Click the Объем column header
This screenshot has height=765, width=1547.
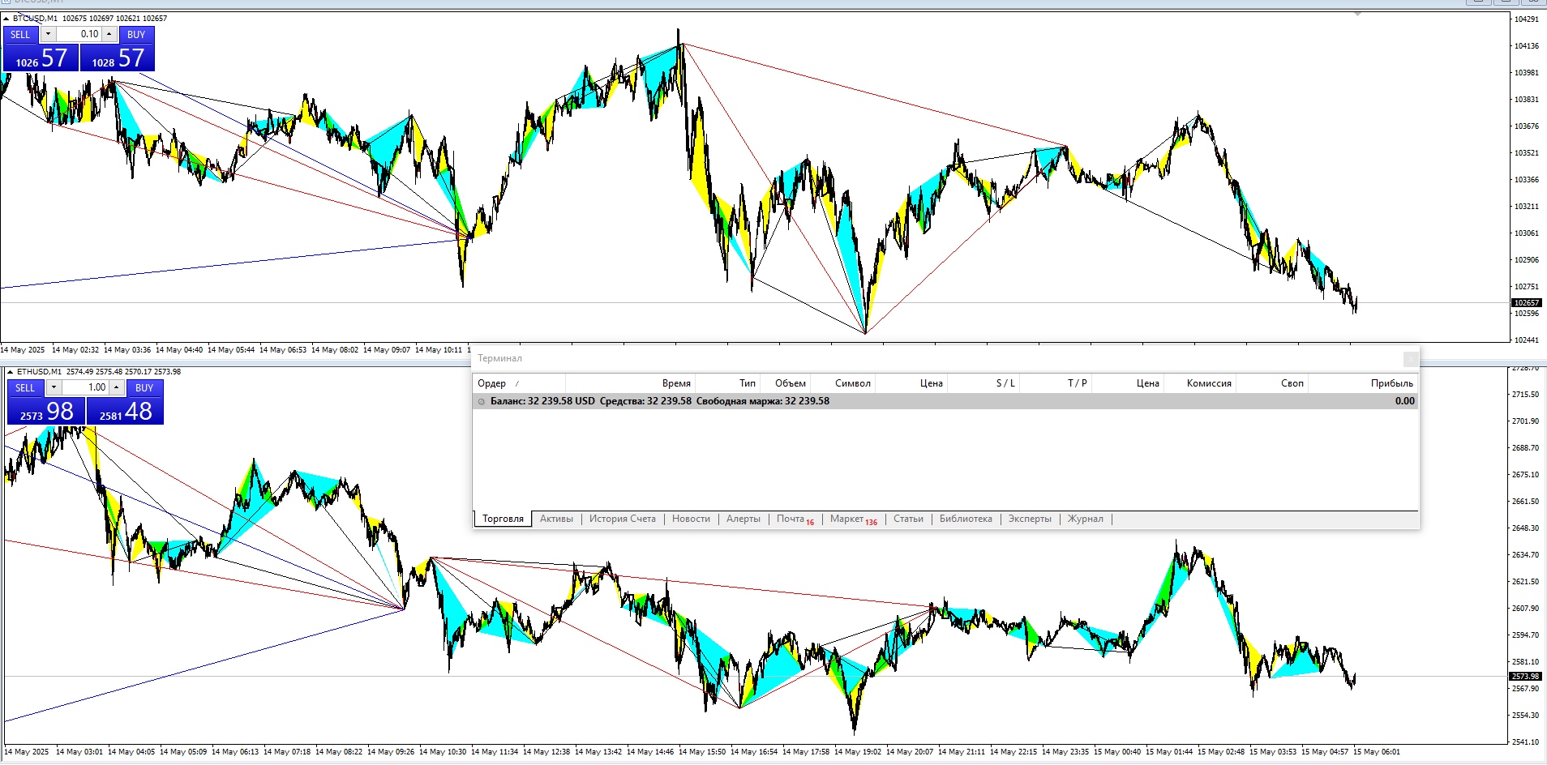coord(785,383)
